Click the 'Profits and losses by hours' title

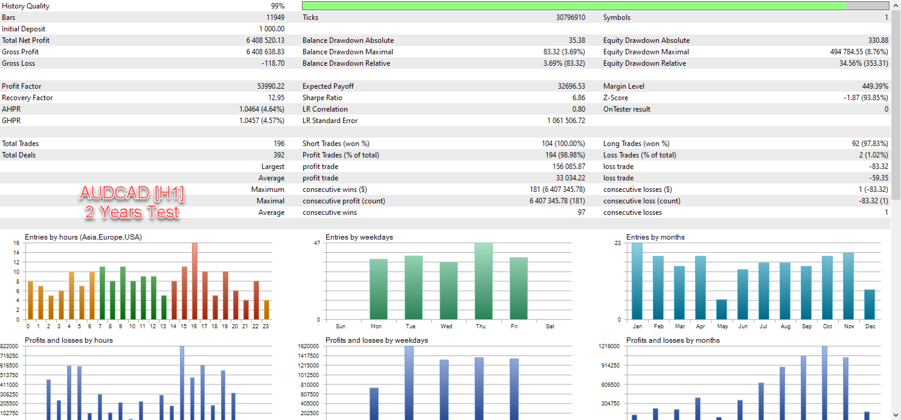(x=69, y=340)
